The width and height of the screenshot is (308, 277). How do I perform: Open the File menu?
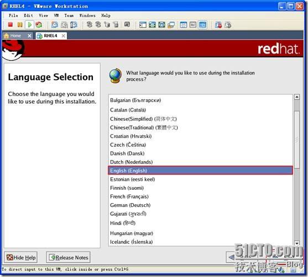(13, 15)
